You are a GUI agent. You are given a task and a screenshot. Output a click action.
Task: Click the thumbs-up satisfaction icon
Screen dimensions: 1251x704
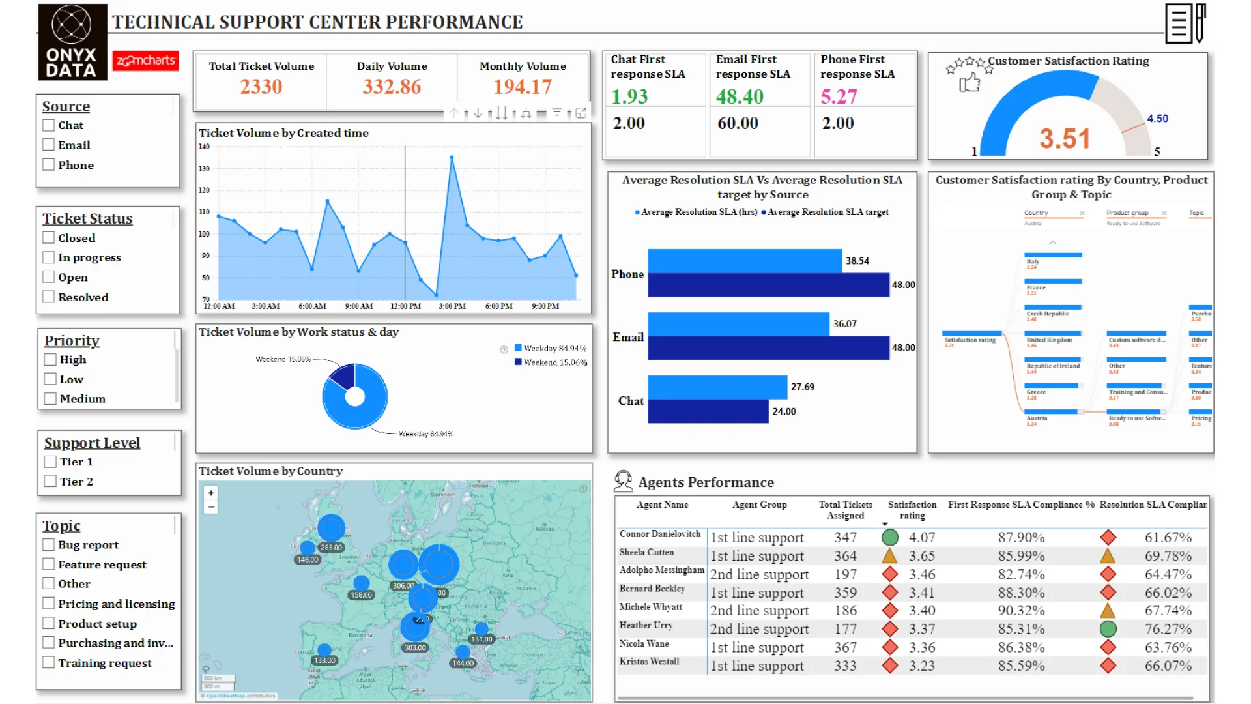[969, 83]
